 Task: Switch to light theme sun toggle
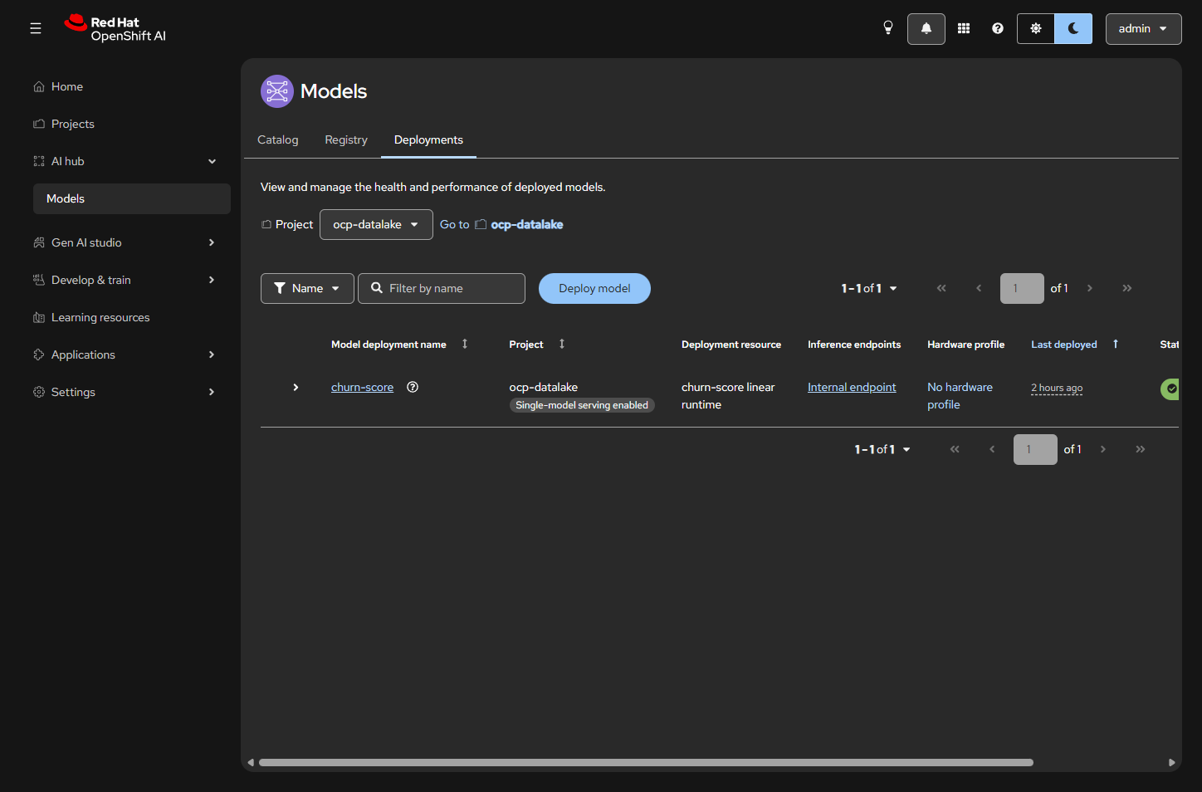[1036, 28]
